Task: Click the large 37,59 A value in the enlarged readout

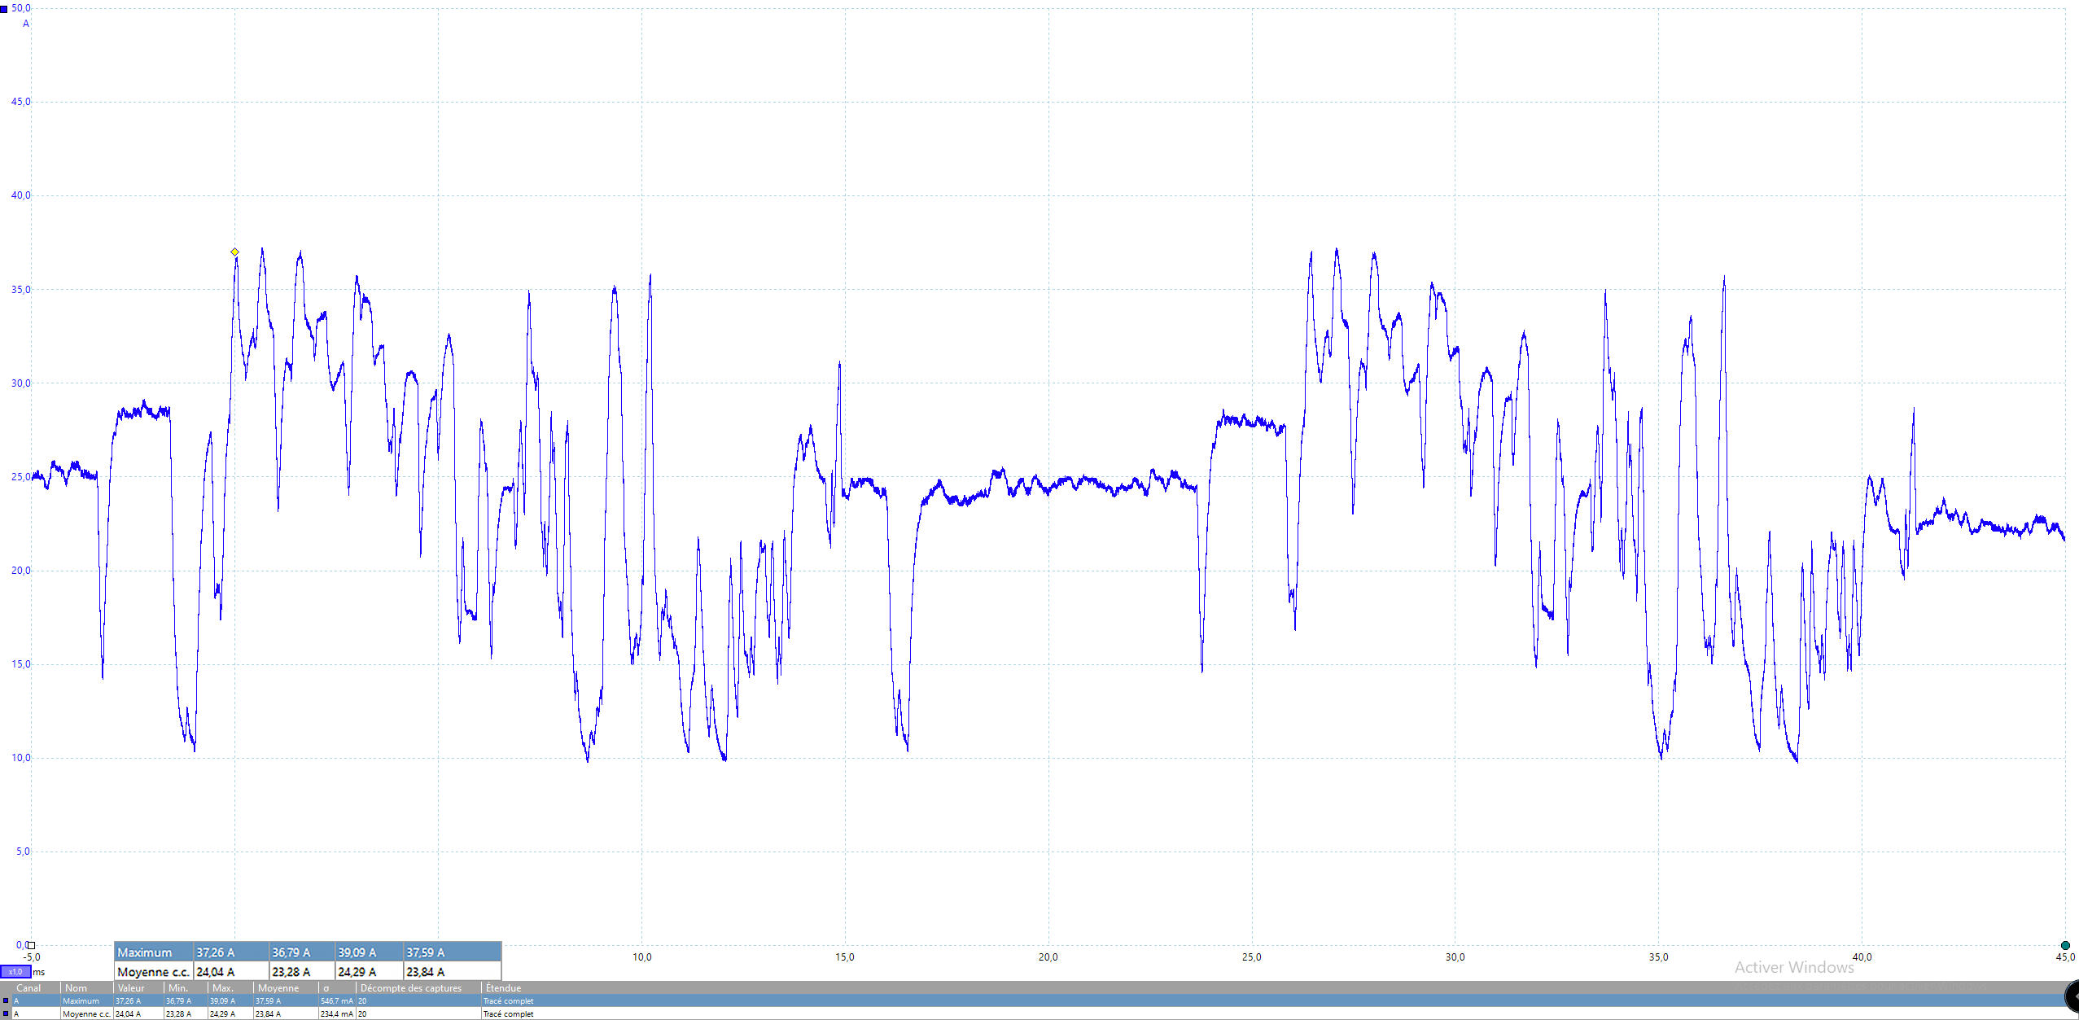Action: click(426, 952)
